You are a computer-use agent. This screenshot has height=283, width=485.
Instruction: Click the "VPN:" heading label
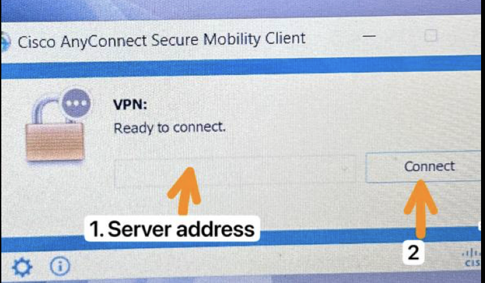[x=130, y=105]
